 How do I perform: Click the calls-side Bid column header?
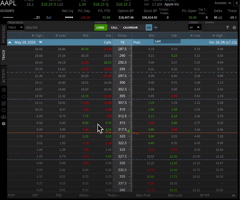[86, 36]
